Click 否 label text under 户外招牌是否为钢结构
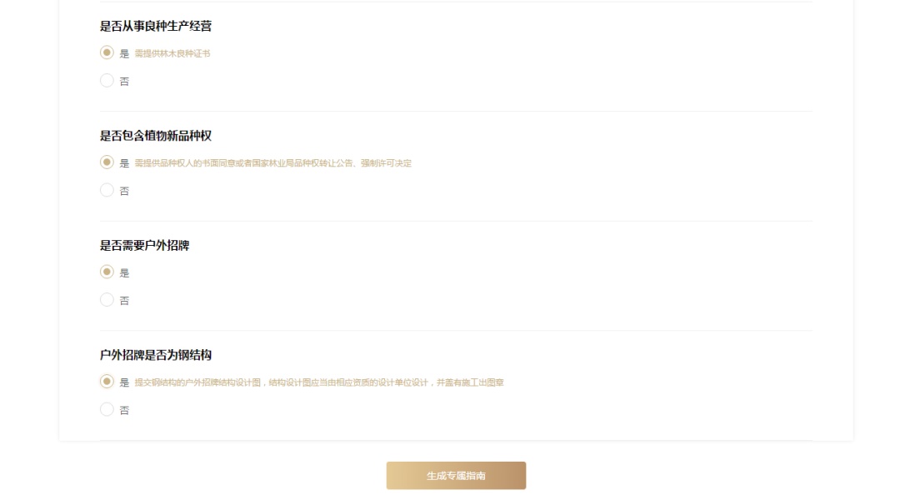 pos(124,410)
